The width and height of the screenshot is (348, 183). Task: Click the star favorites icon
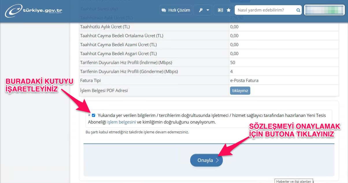point(229,10)
